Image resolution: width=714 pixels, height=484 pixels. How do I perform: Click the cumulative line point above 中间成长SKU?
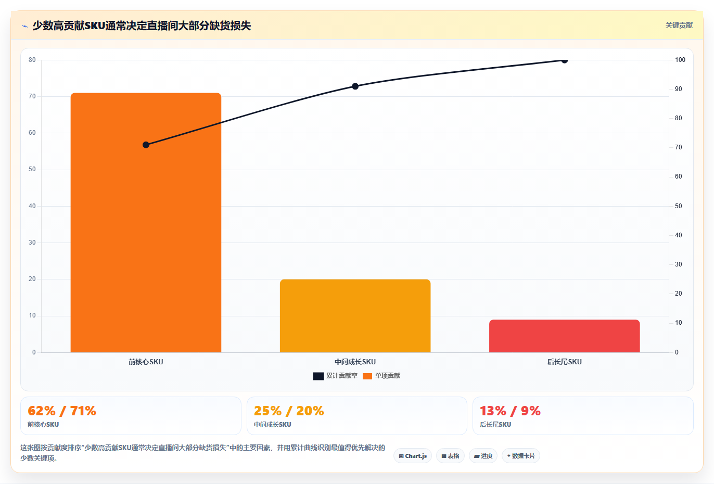pyautogui.click(x=355, y=86)
